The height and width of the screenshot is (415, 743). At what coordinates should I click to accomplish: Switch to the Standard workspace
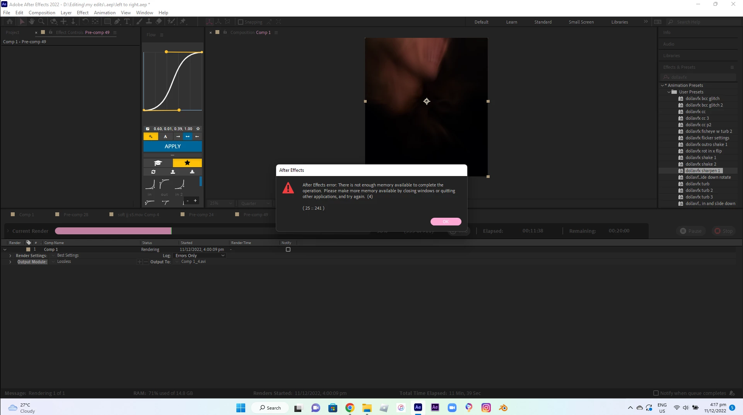tap(543, 22)
